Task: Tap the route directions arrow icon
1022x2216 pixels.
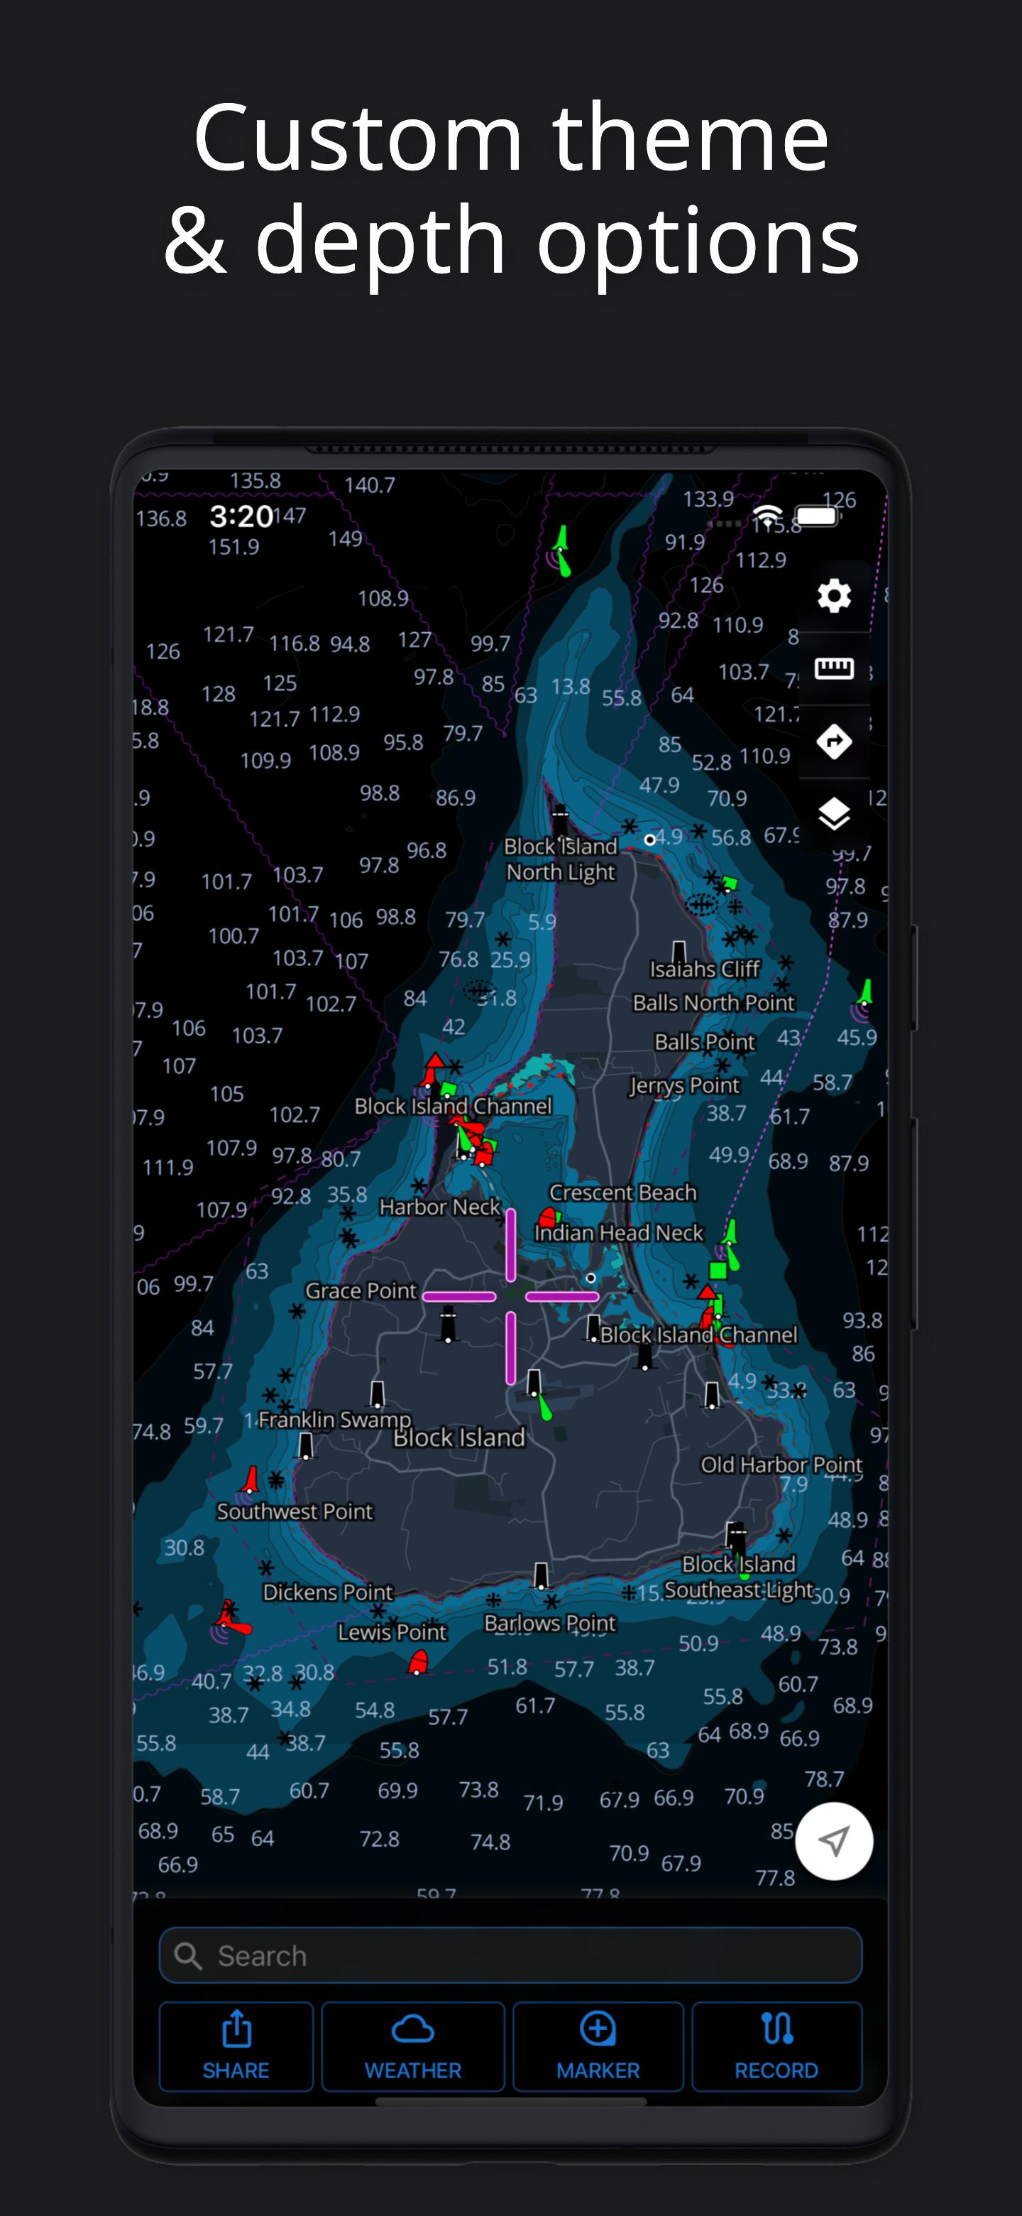Action: [833, 741]
